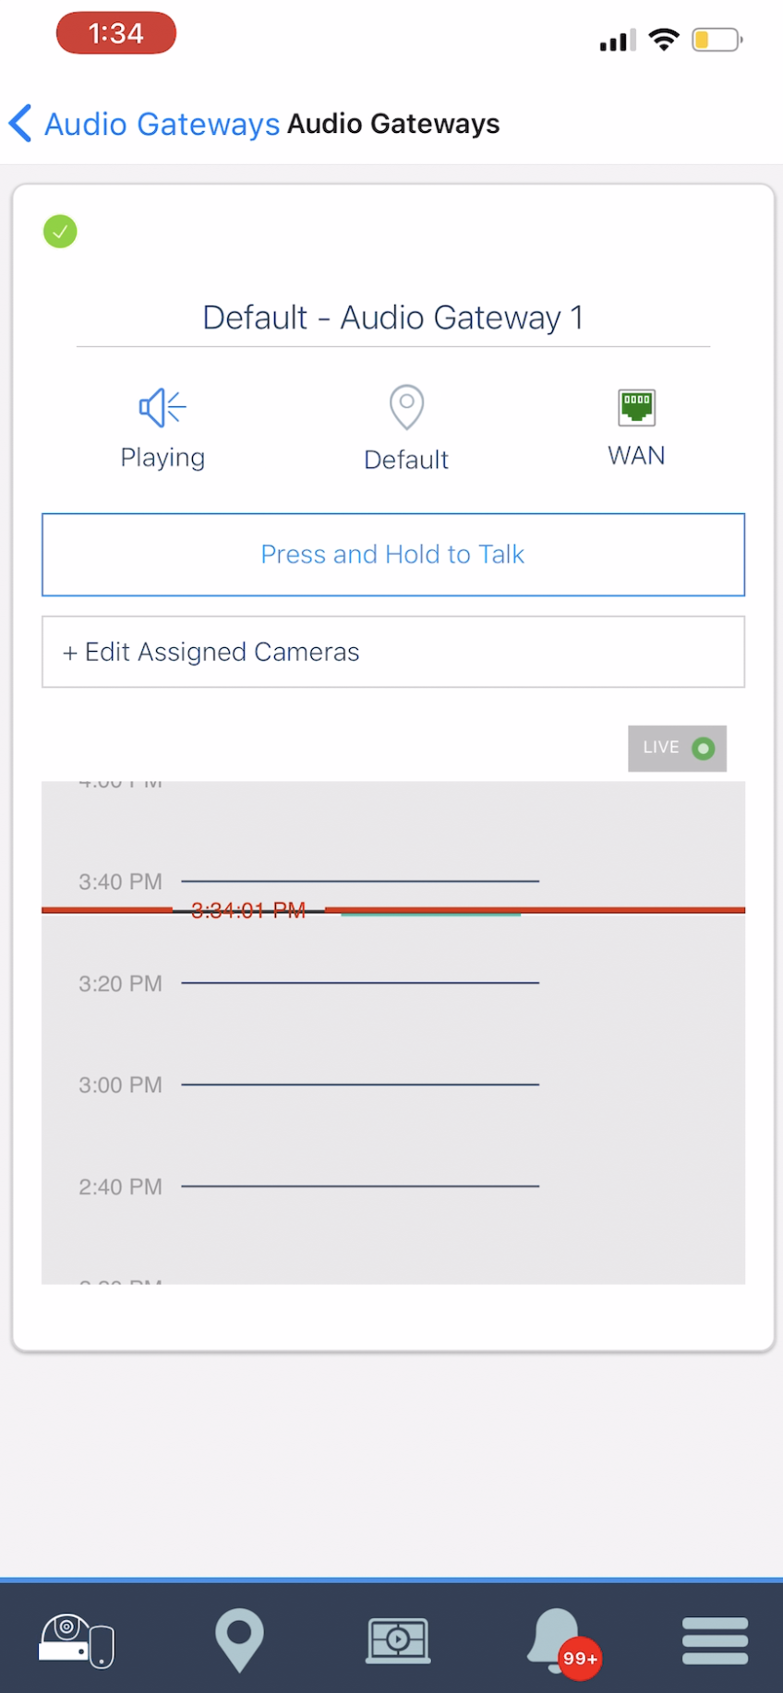Open the WAN network connection icon
This screenshot has width=783, height=1693.
[x=635, y=406]
